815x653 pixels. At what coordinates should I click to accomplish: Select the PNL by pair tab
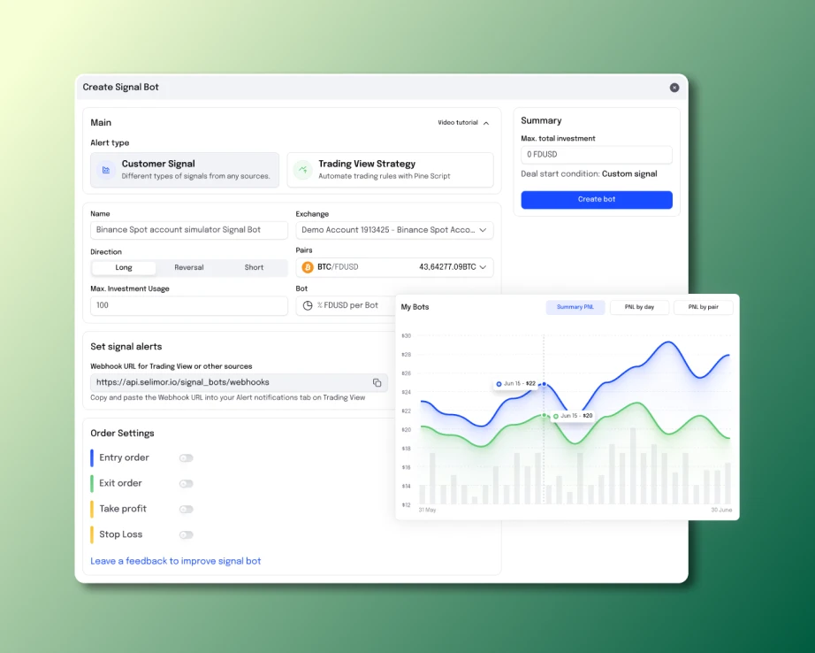click(x=703, y=307)
